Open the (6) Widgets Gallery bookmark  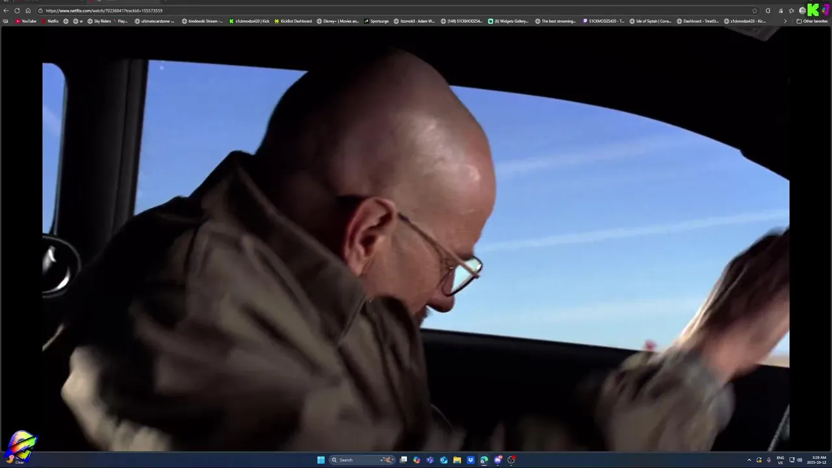click(508, 21)
